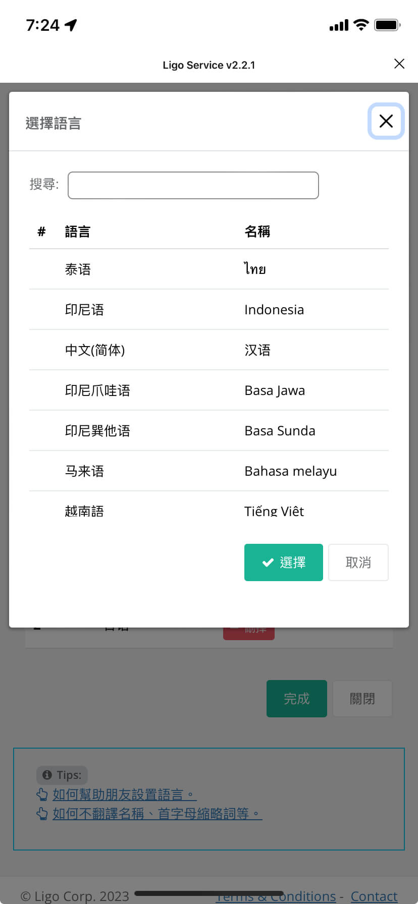Select 越南語 Tiếng Việt row

[208, 511]
